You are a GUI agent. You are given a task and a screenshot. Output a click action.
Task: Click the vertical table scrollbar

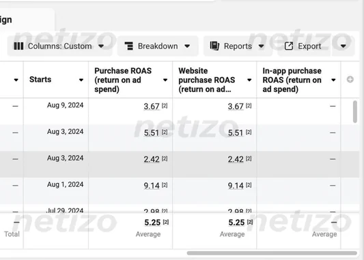(x=355, y=112)
